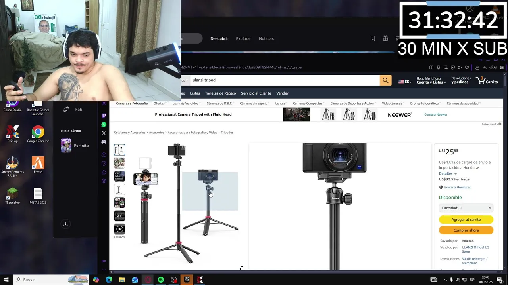The image size is (508, 285).
Task: Switch to Epic store Explorar tab
Action: (x=243, y=38)
